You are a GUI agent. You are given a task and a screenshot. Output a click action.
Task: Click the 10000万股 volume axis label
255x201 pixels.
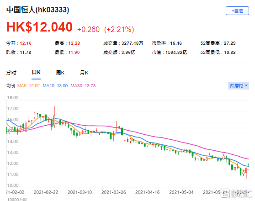(17, 199)
